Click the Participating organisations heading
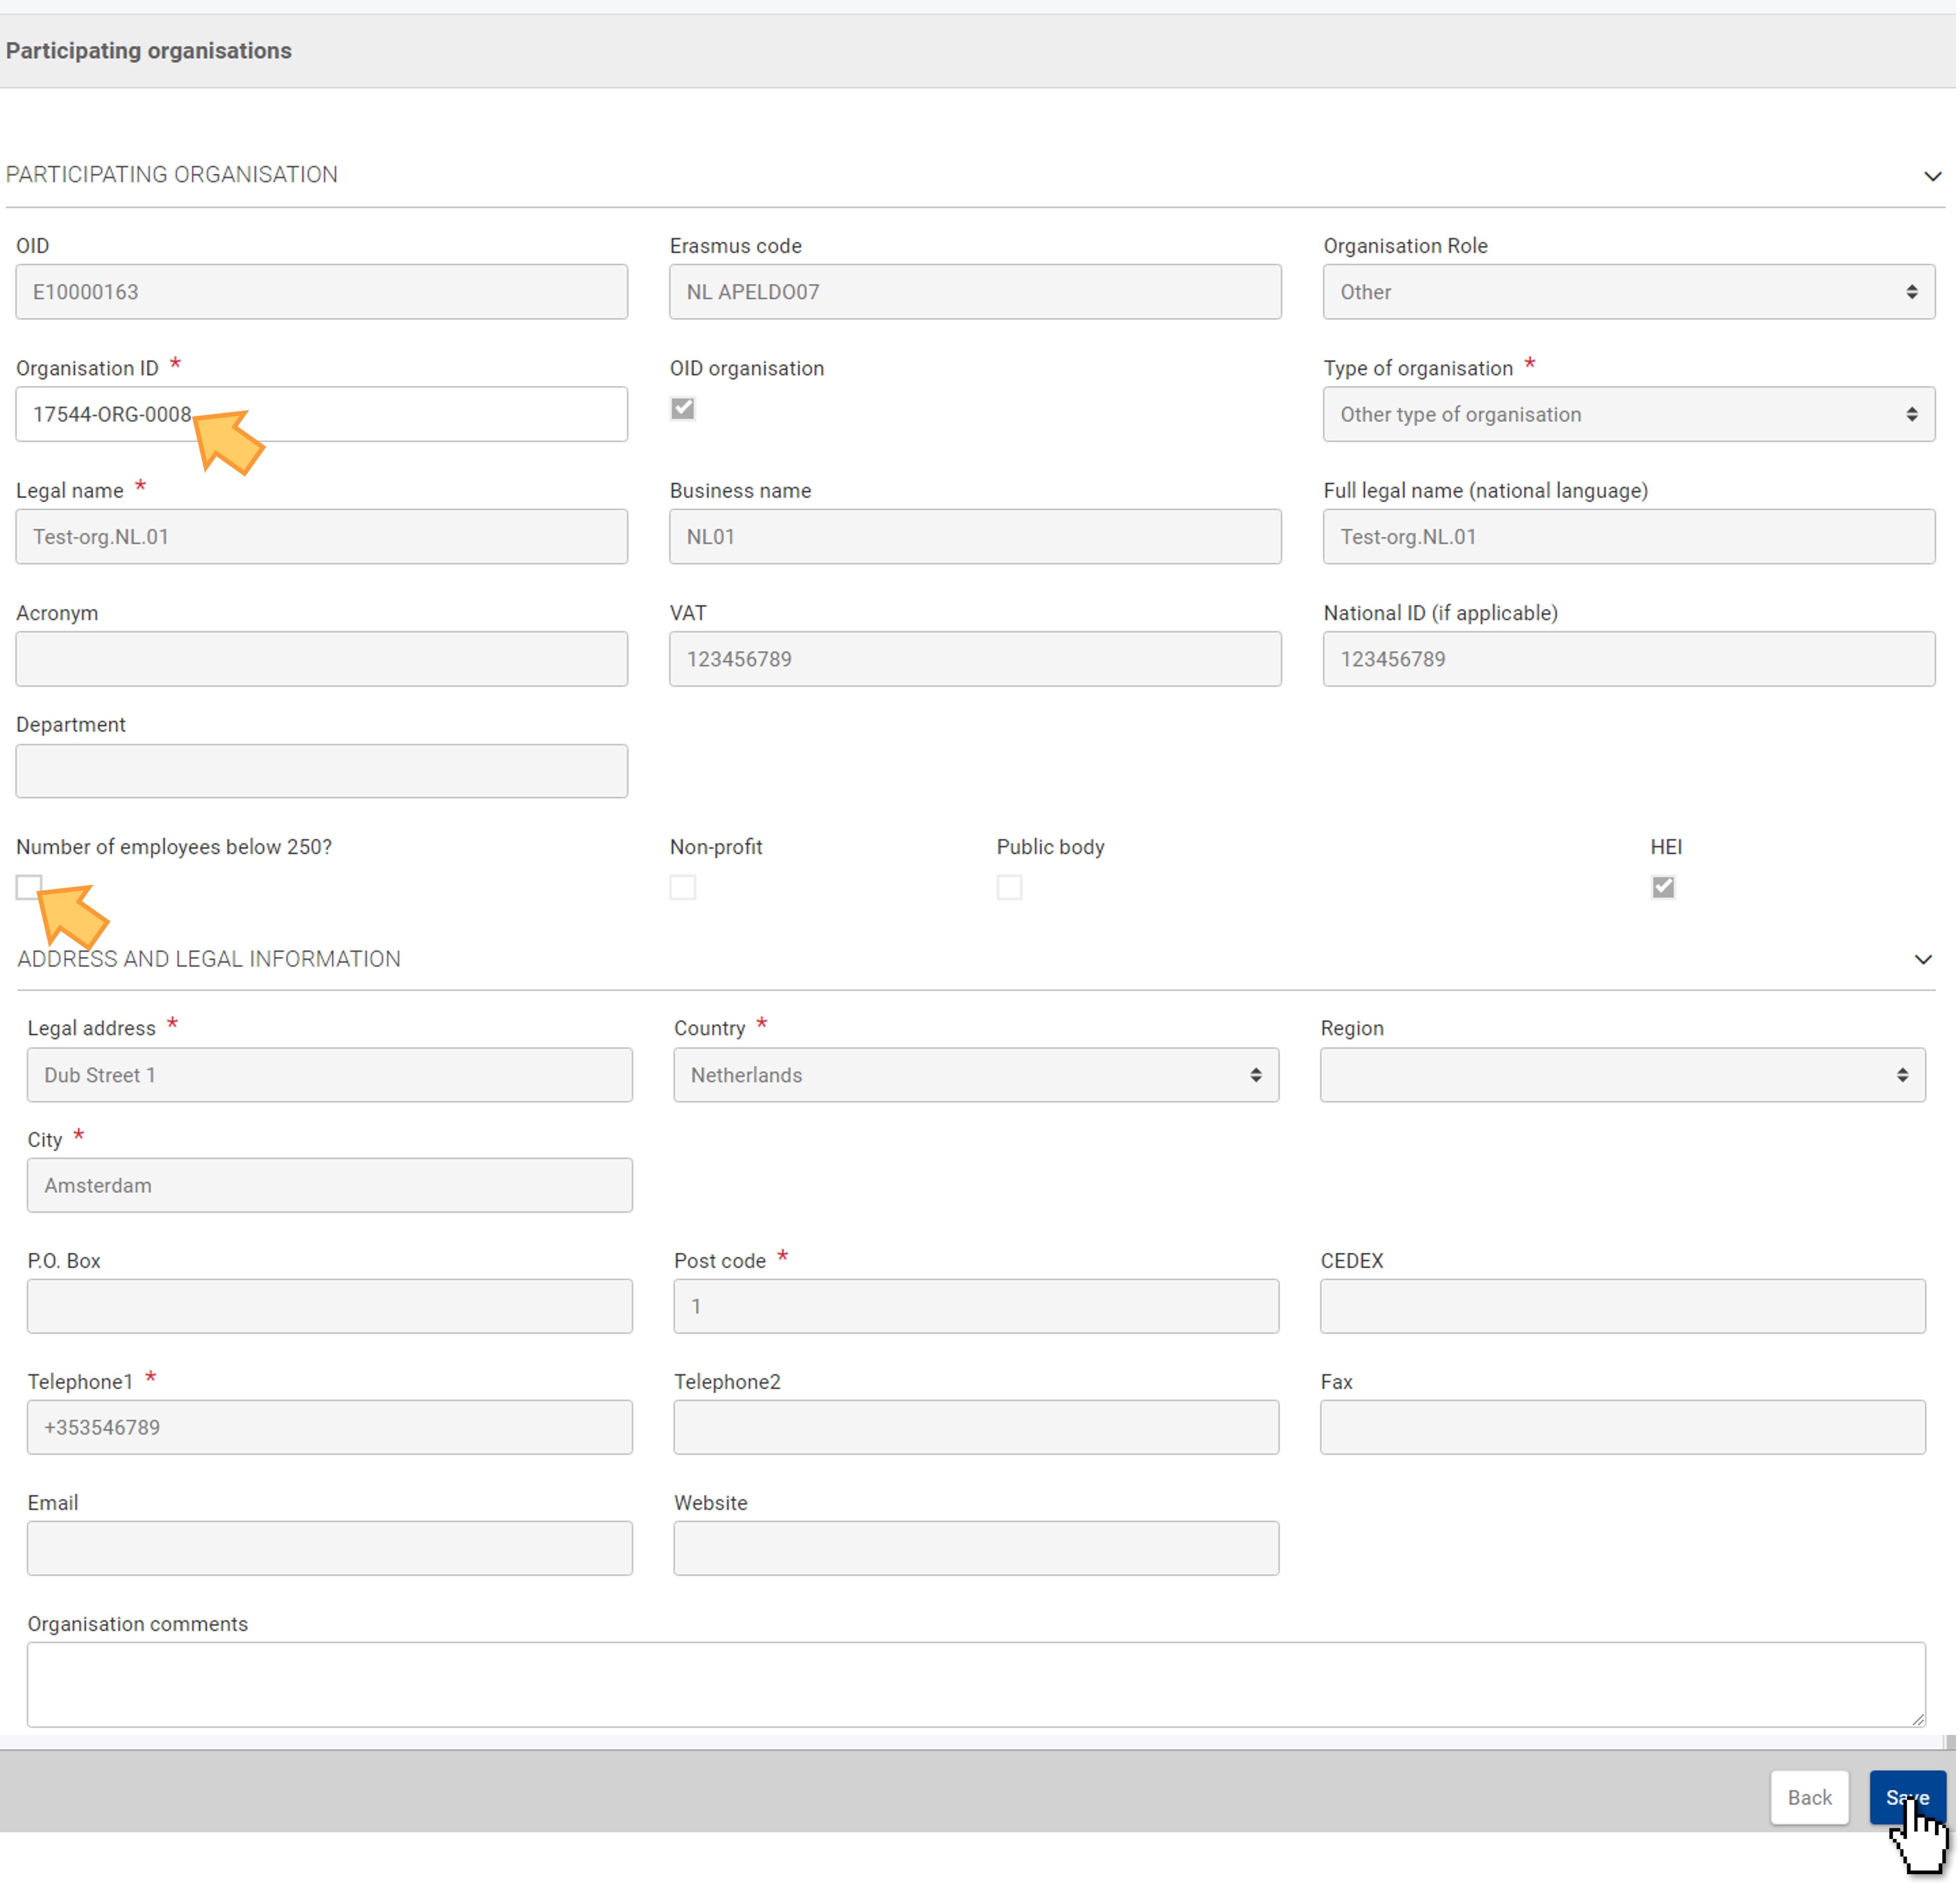This screenshot has width=1960, height=1883. (x=149, y=51)
